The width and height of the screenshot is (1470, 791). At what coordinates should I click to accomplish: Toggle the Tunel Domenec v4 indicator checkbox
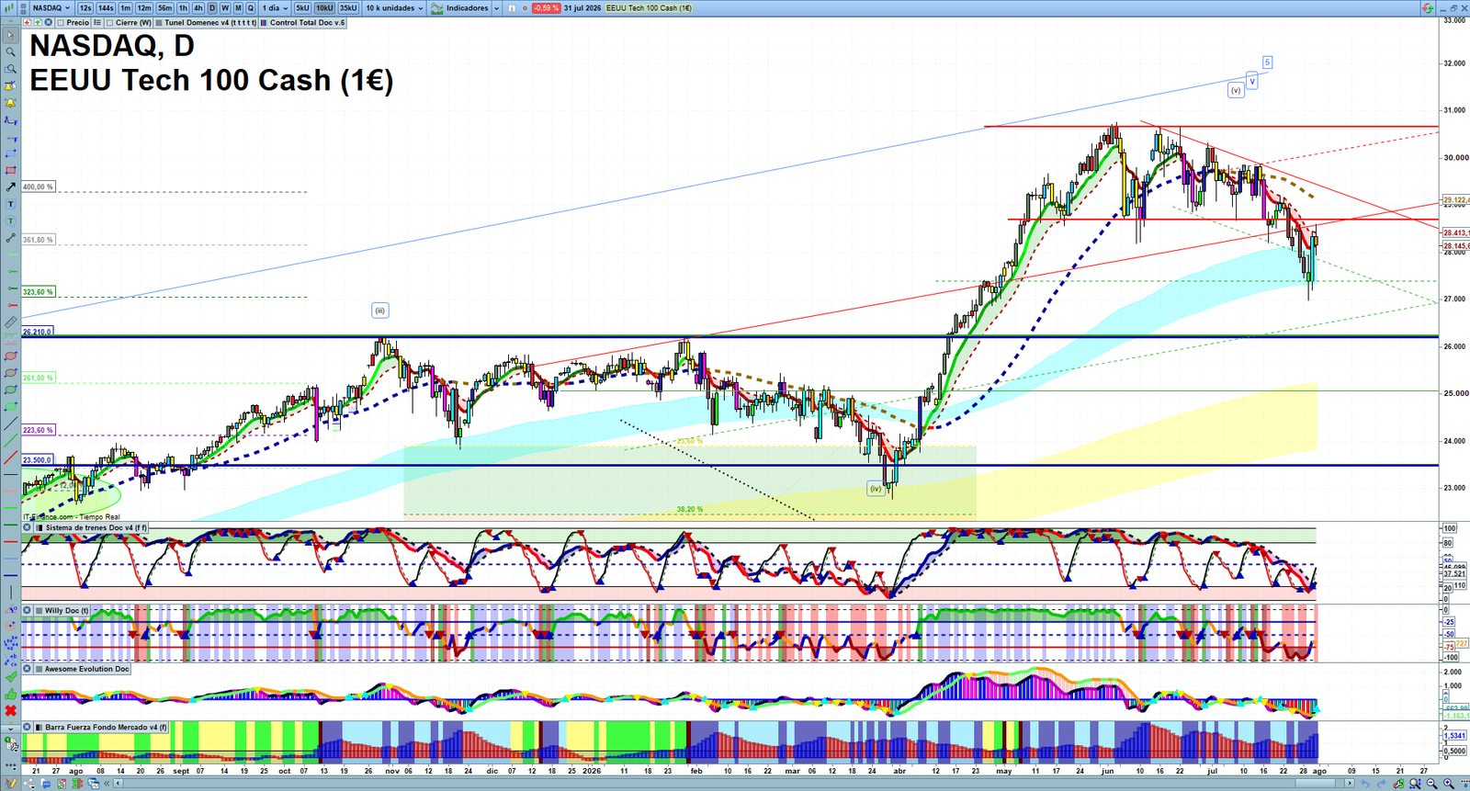(x=159, y=23)
